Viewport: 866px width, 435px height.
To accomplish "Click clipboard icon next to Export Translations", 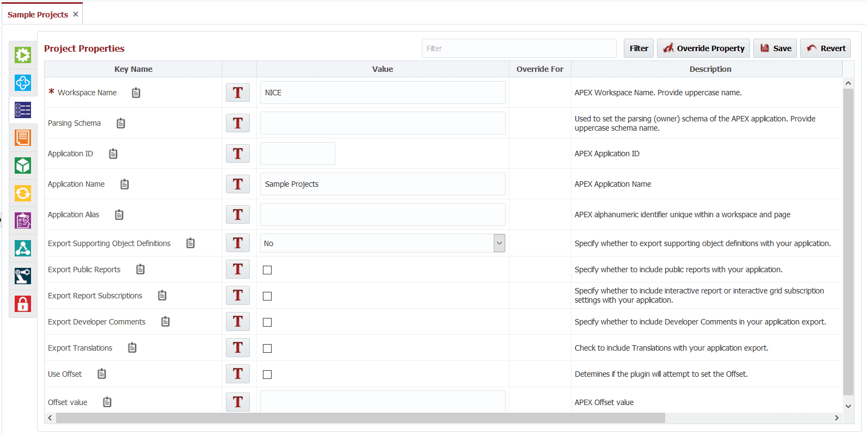I will tap(132, 347).
